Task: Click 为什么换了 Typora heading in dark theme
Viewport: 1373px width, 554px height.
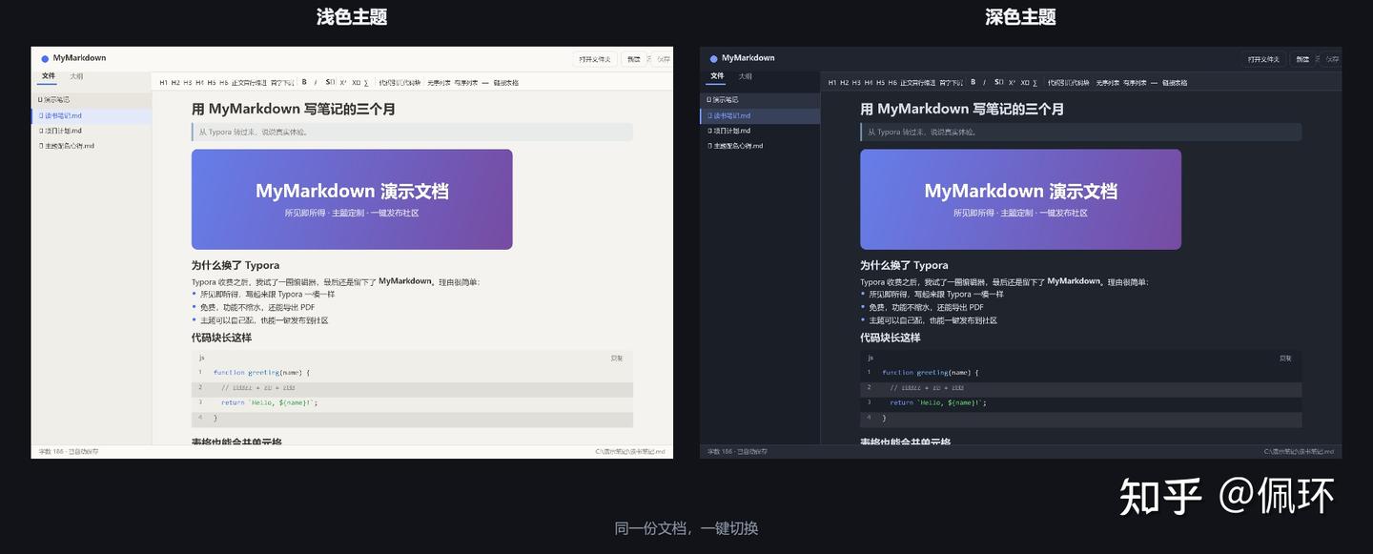Action: click(904, 265)
